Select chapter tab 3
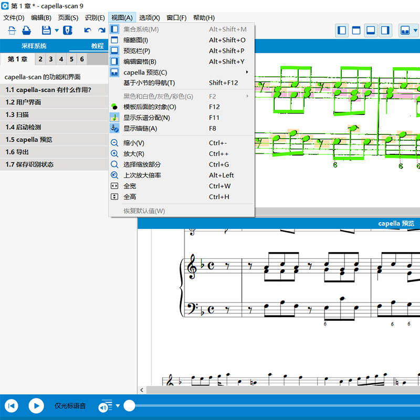The width and height of the screenshot is (420, 420). (50, 59)
